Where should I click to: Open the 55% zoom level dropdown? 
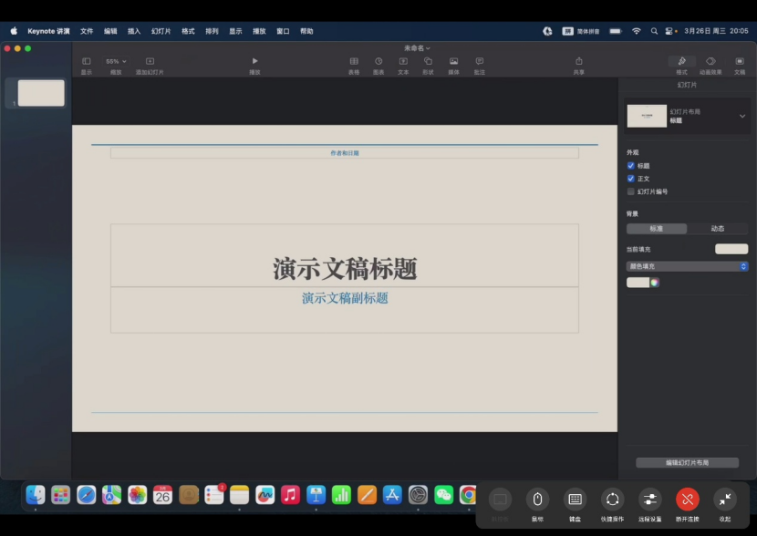point(116,61)
